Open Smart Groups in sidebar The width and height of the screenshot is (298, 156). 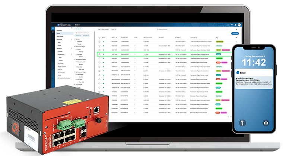click(x=60, y=36)
